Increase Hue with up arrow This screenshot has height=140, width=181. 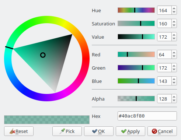click(174, 8)
